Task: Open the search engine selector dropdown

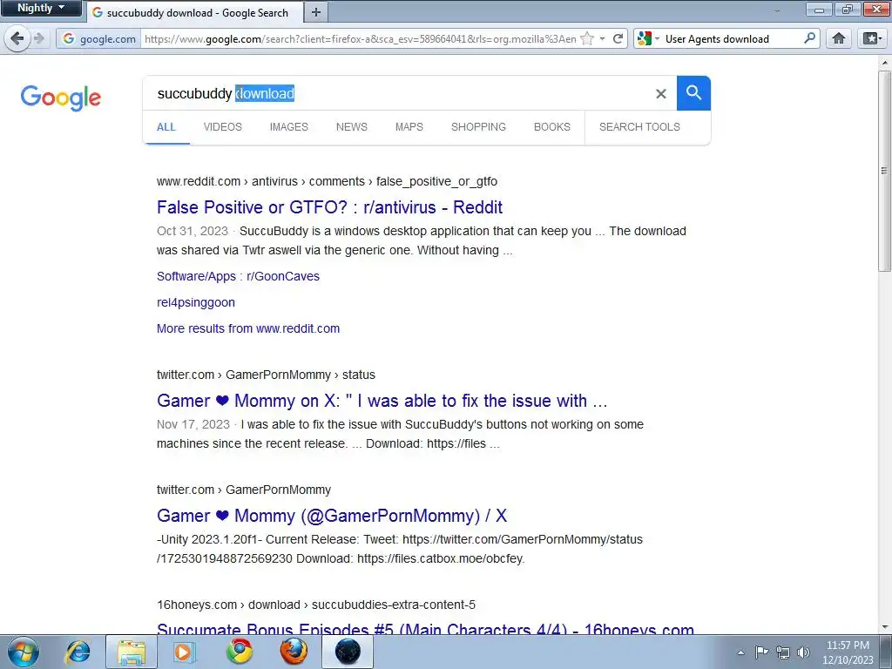Action: pyautogui.click(x=649, y=38)
